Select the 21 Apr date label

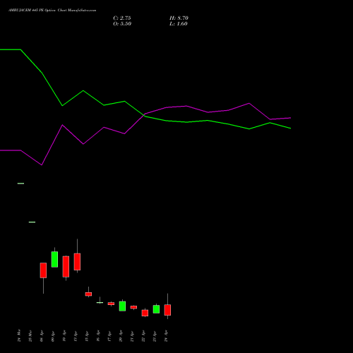click(x=132, y=335)
